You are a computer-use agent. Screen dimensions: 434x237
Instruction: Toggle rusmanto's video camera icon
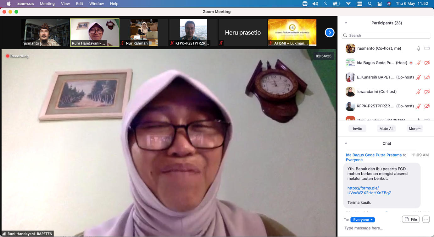(x=427, y=48)
